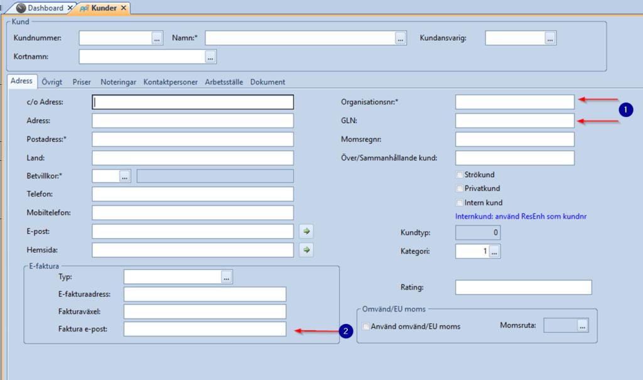Click the E-fakturaadress field
This screenshot has width=643, height=380.
(205, 294)
